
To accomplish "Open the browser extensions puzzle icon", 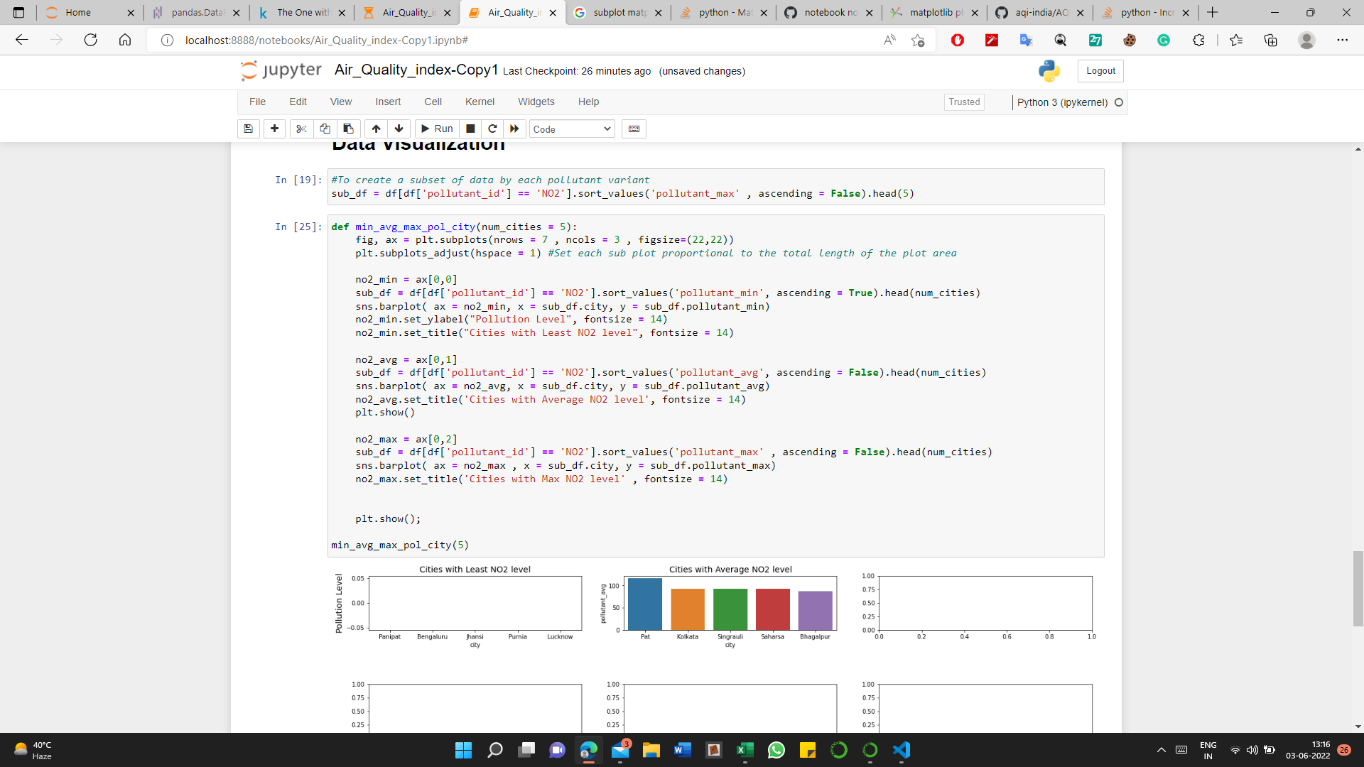I will [1198, 40].
